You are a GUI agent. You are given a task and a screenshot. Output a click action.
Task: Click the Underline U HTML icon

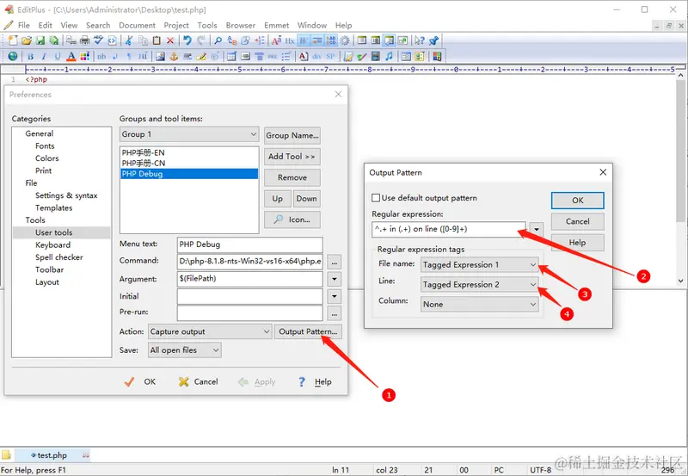(58, 56)
